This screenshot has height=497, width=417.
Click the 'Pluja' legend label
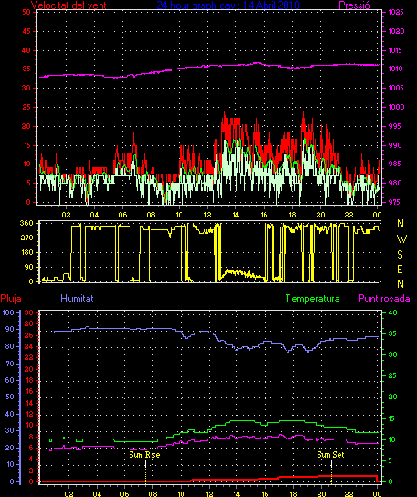[11, 299]
